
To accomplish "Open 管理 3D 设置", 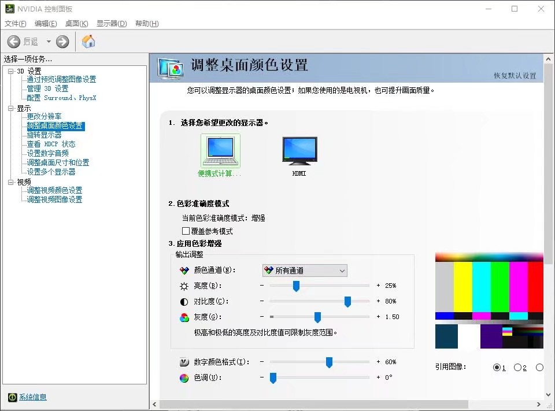I will [48, 88].
